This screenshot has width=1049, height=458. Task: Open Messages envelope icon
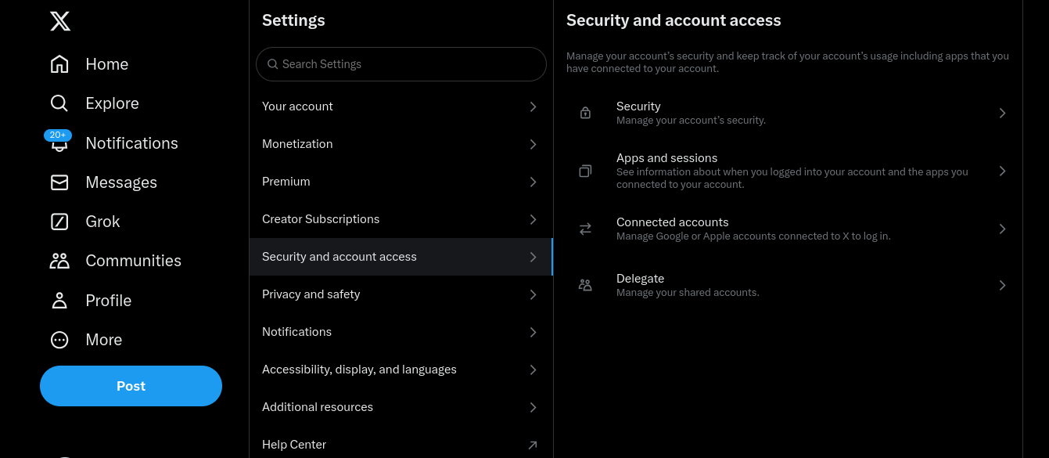pos(59,182)
